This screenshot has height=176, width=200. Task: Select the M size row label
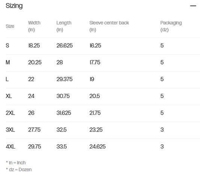point(8,63)
